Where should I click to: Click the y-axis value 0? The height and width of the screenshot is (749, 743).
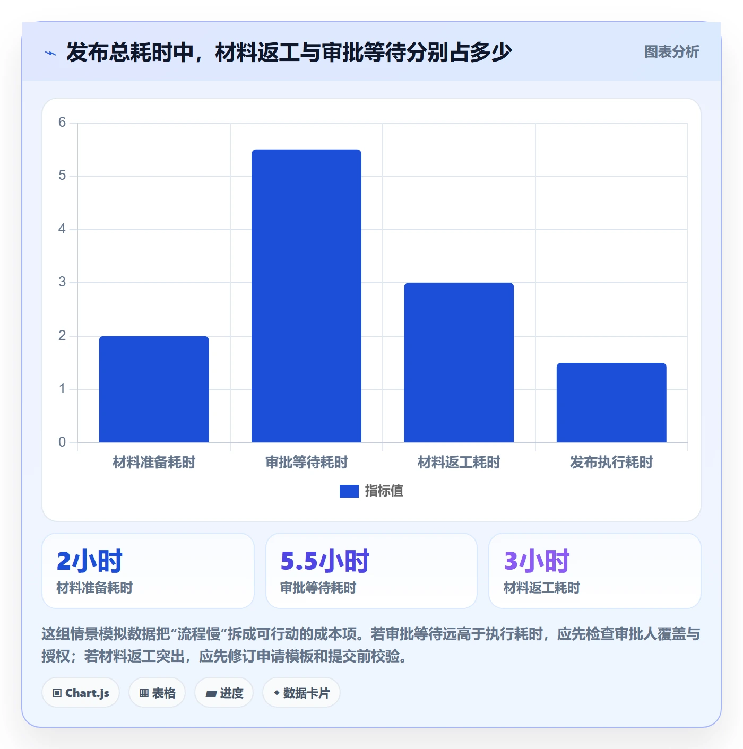(62, 442)
